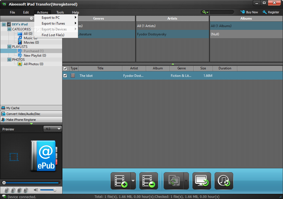Click the search input field
Image resolution: width=283 pixels, height=199 pixels.
[x=221, y=12]
